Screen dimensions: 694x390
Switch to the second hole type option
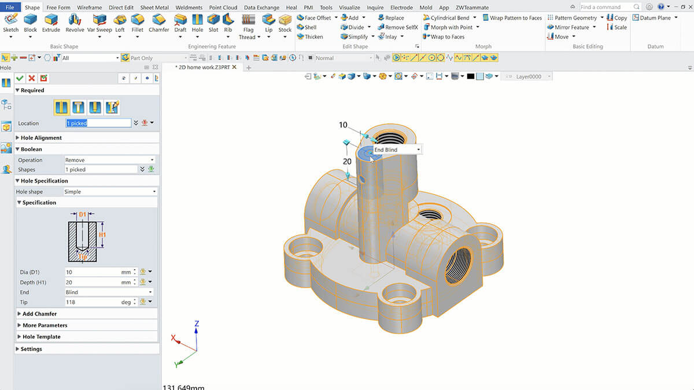pos(79,107)
